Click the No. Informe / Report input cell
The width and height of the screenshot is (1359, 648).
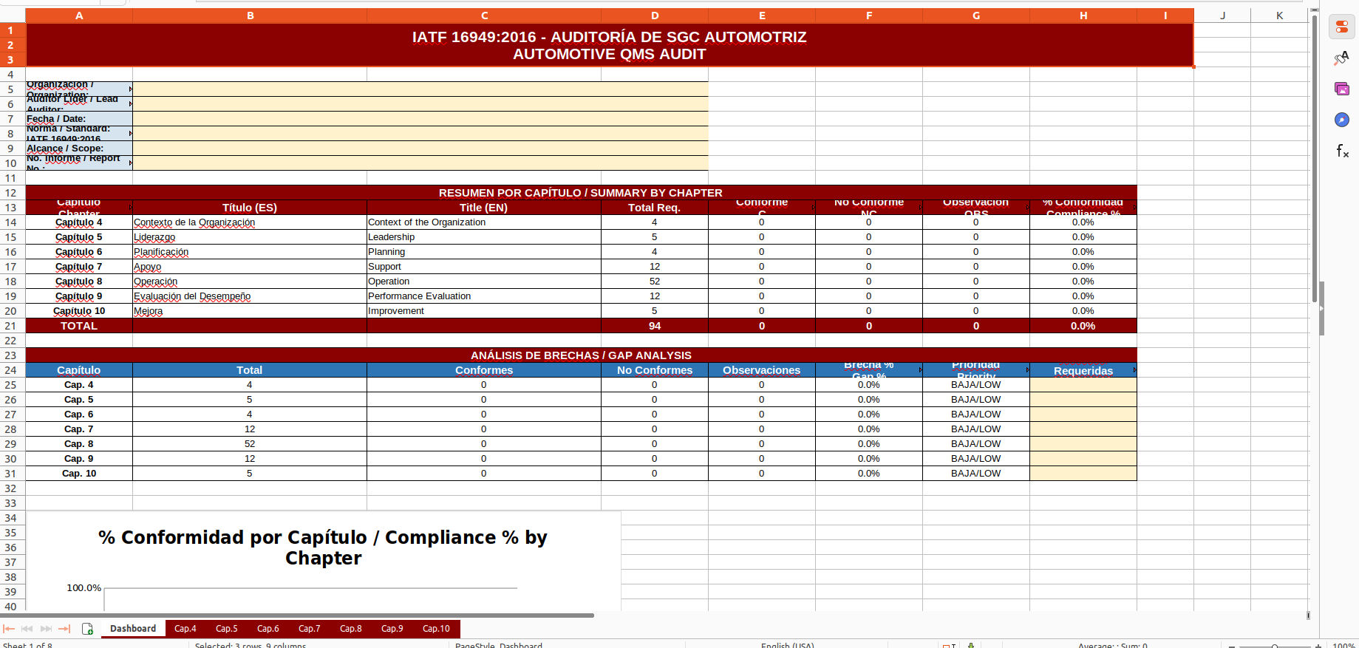click(x=420, y=163)
